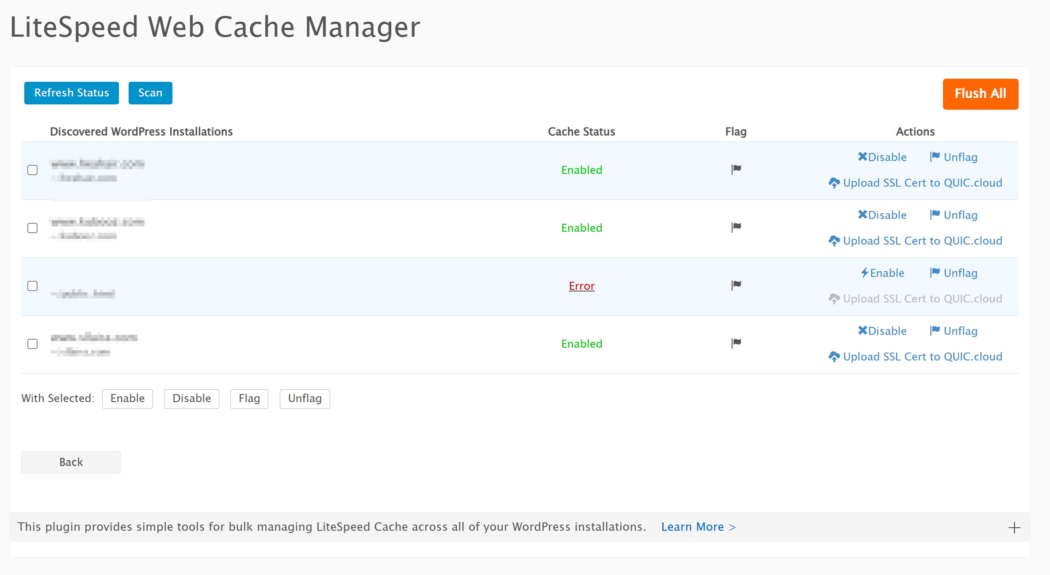Click the X Disable icon in the first row

[863, 157]
